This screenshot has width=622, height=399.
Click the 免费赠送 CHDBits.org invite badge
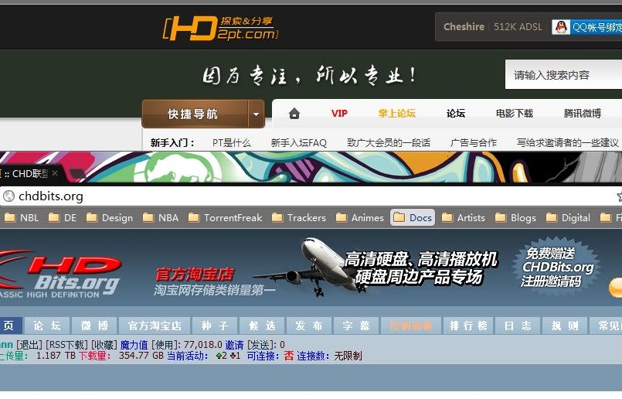click(x=556, y=267)
